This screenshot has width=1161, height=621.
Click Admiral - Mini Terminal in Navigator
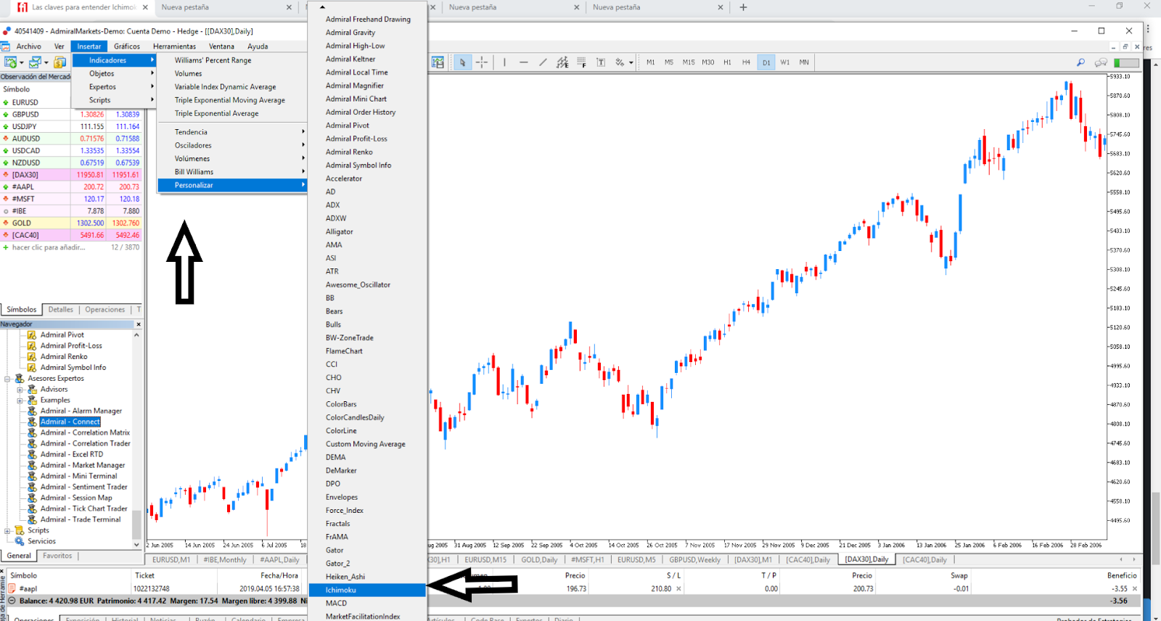[x=78, y=476]
